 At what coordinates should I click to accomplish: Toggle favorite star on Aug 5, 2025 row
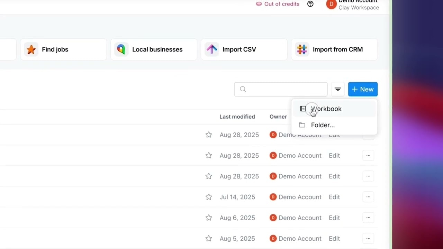tap(208, 239)
